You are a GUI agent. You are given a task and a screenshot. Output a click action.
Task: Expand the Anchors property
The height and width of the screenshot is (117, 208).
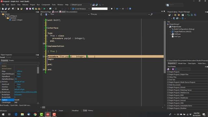point(1,82)
